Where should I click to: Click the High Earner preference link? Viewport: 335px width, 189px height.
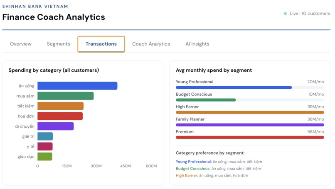(187, 176)
